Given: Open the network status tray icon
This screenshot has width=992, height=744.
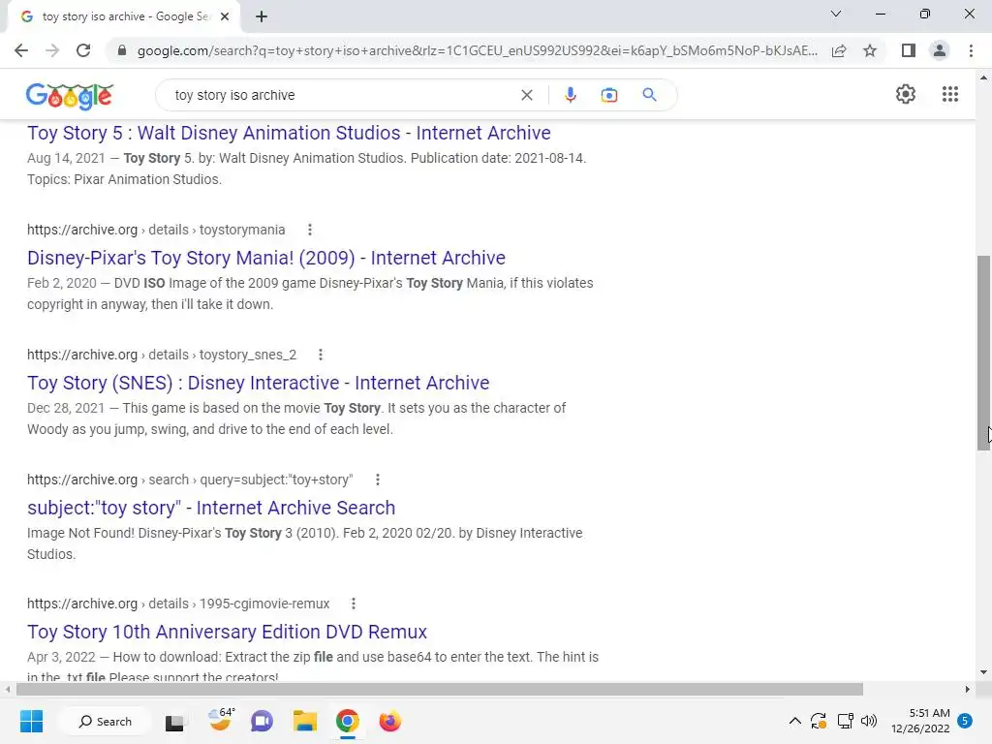Looking at the screenshot, I should point(845,721).
